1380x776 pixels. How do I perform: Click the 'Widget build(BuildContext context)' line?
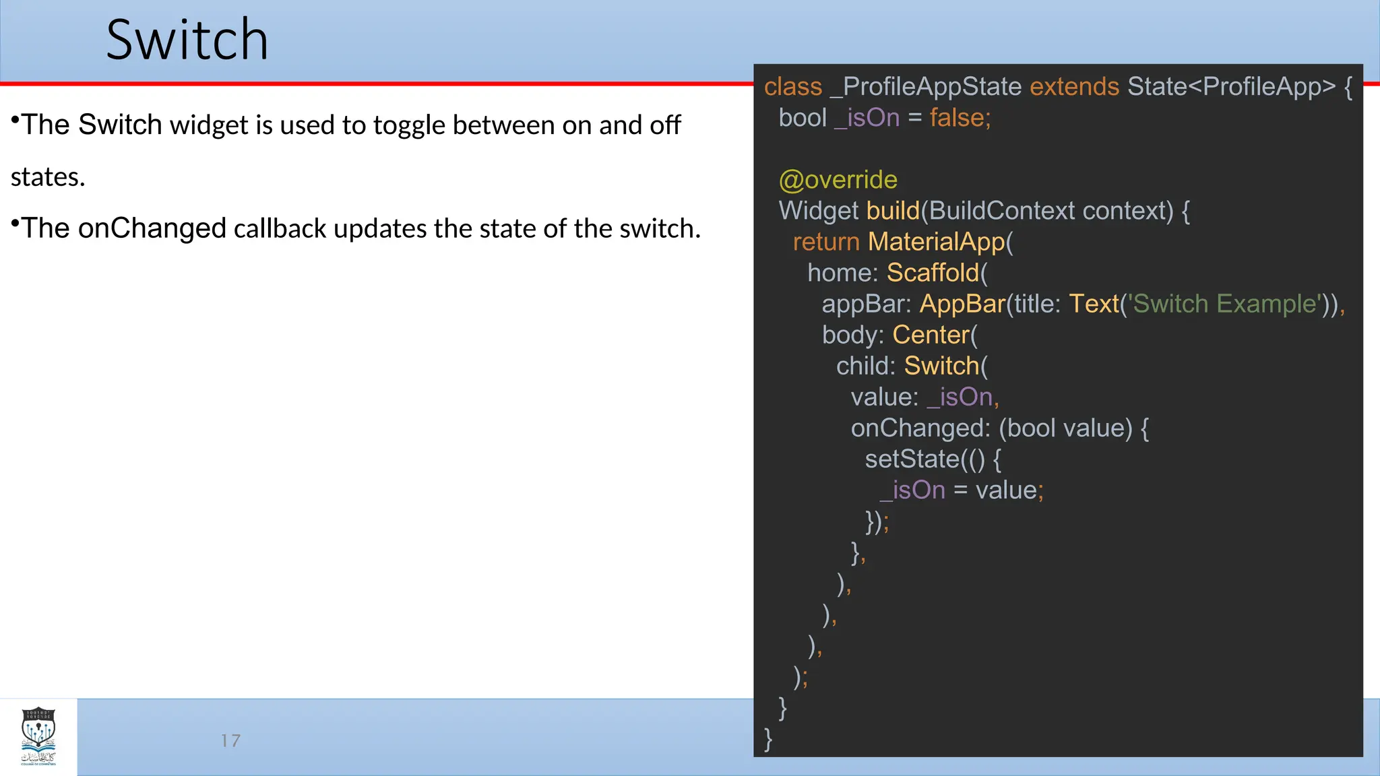click(984, 211)
